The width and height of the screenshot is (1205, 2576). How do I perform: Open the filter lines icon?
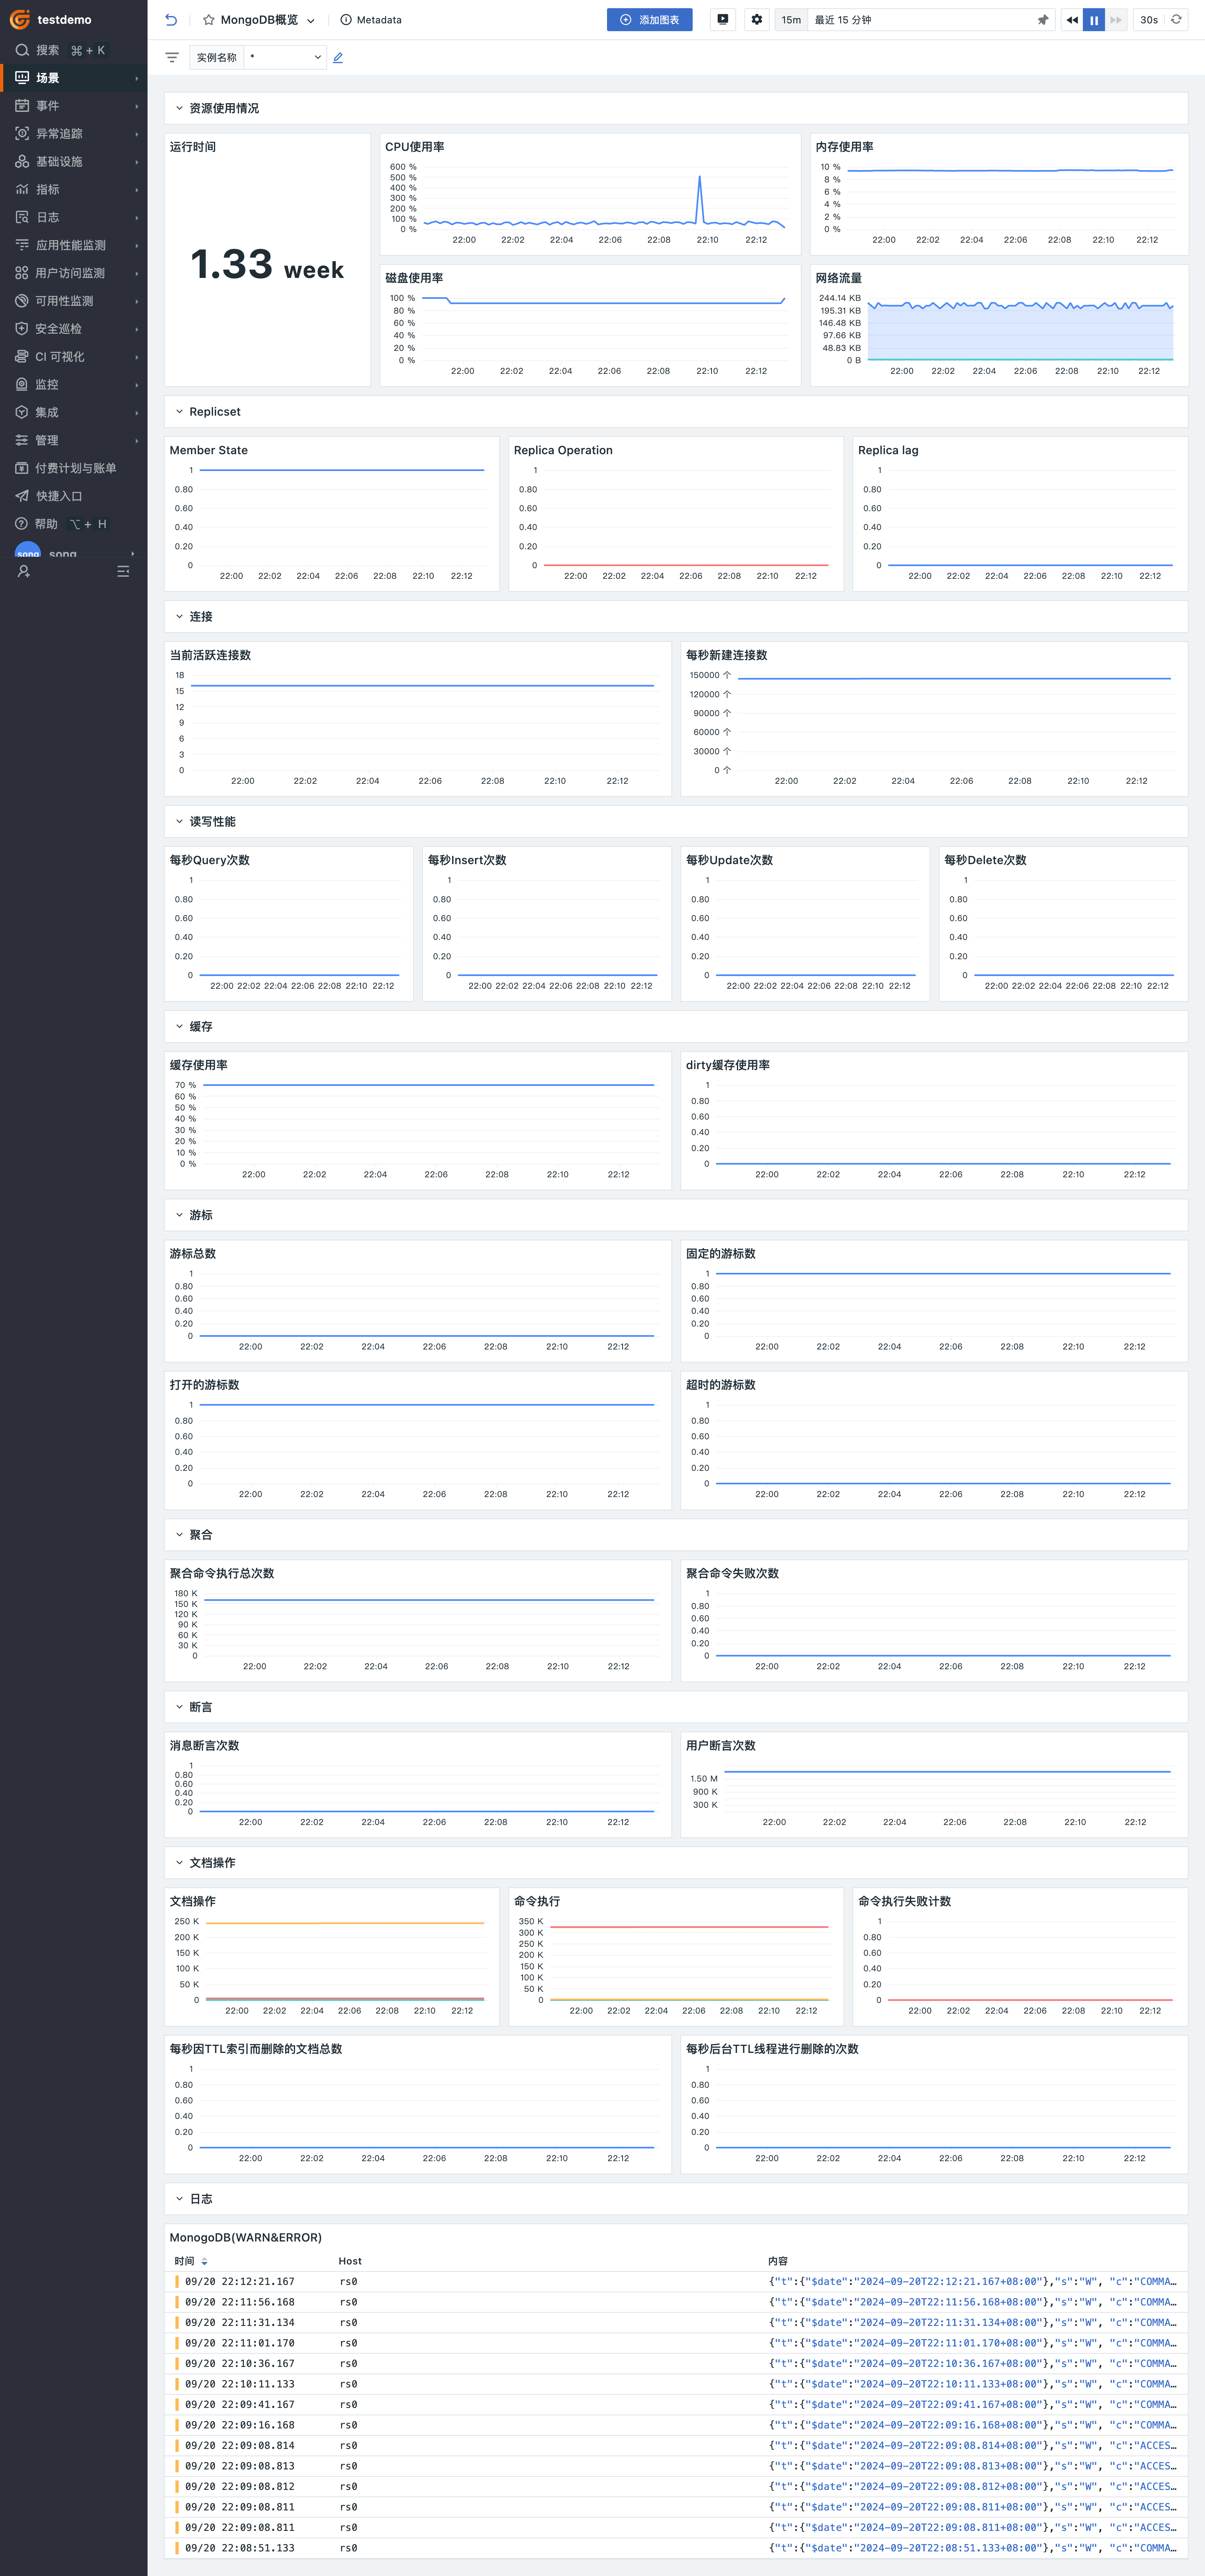click(172, 58)
